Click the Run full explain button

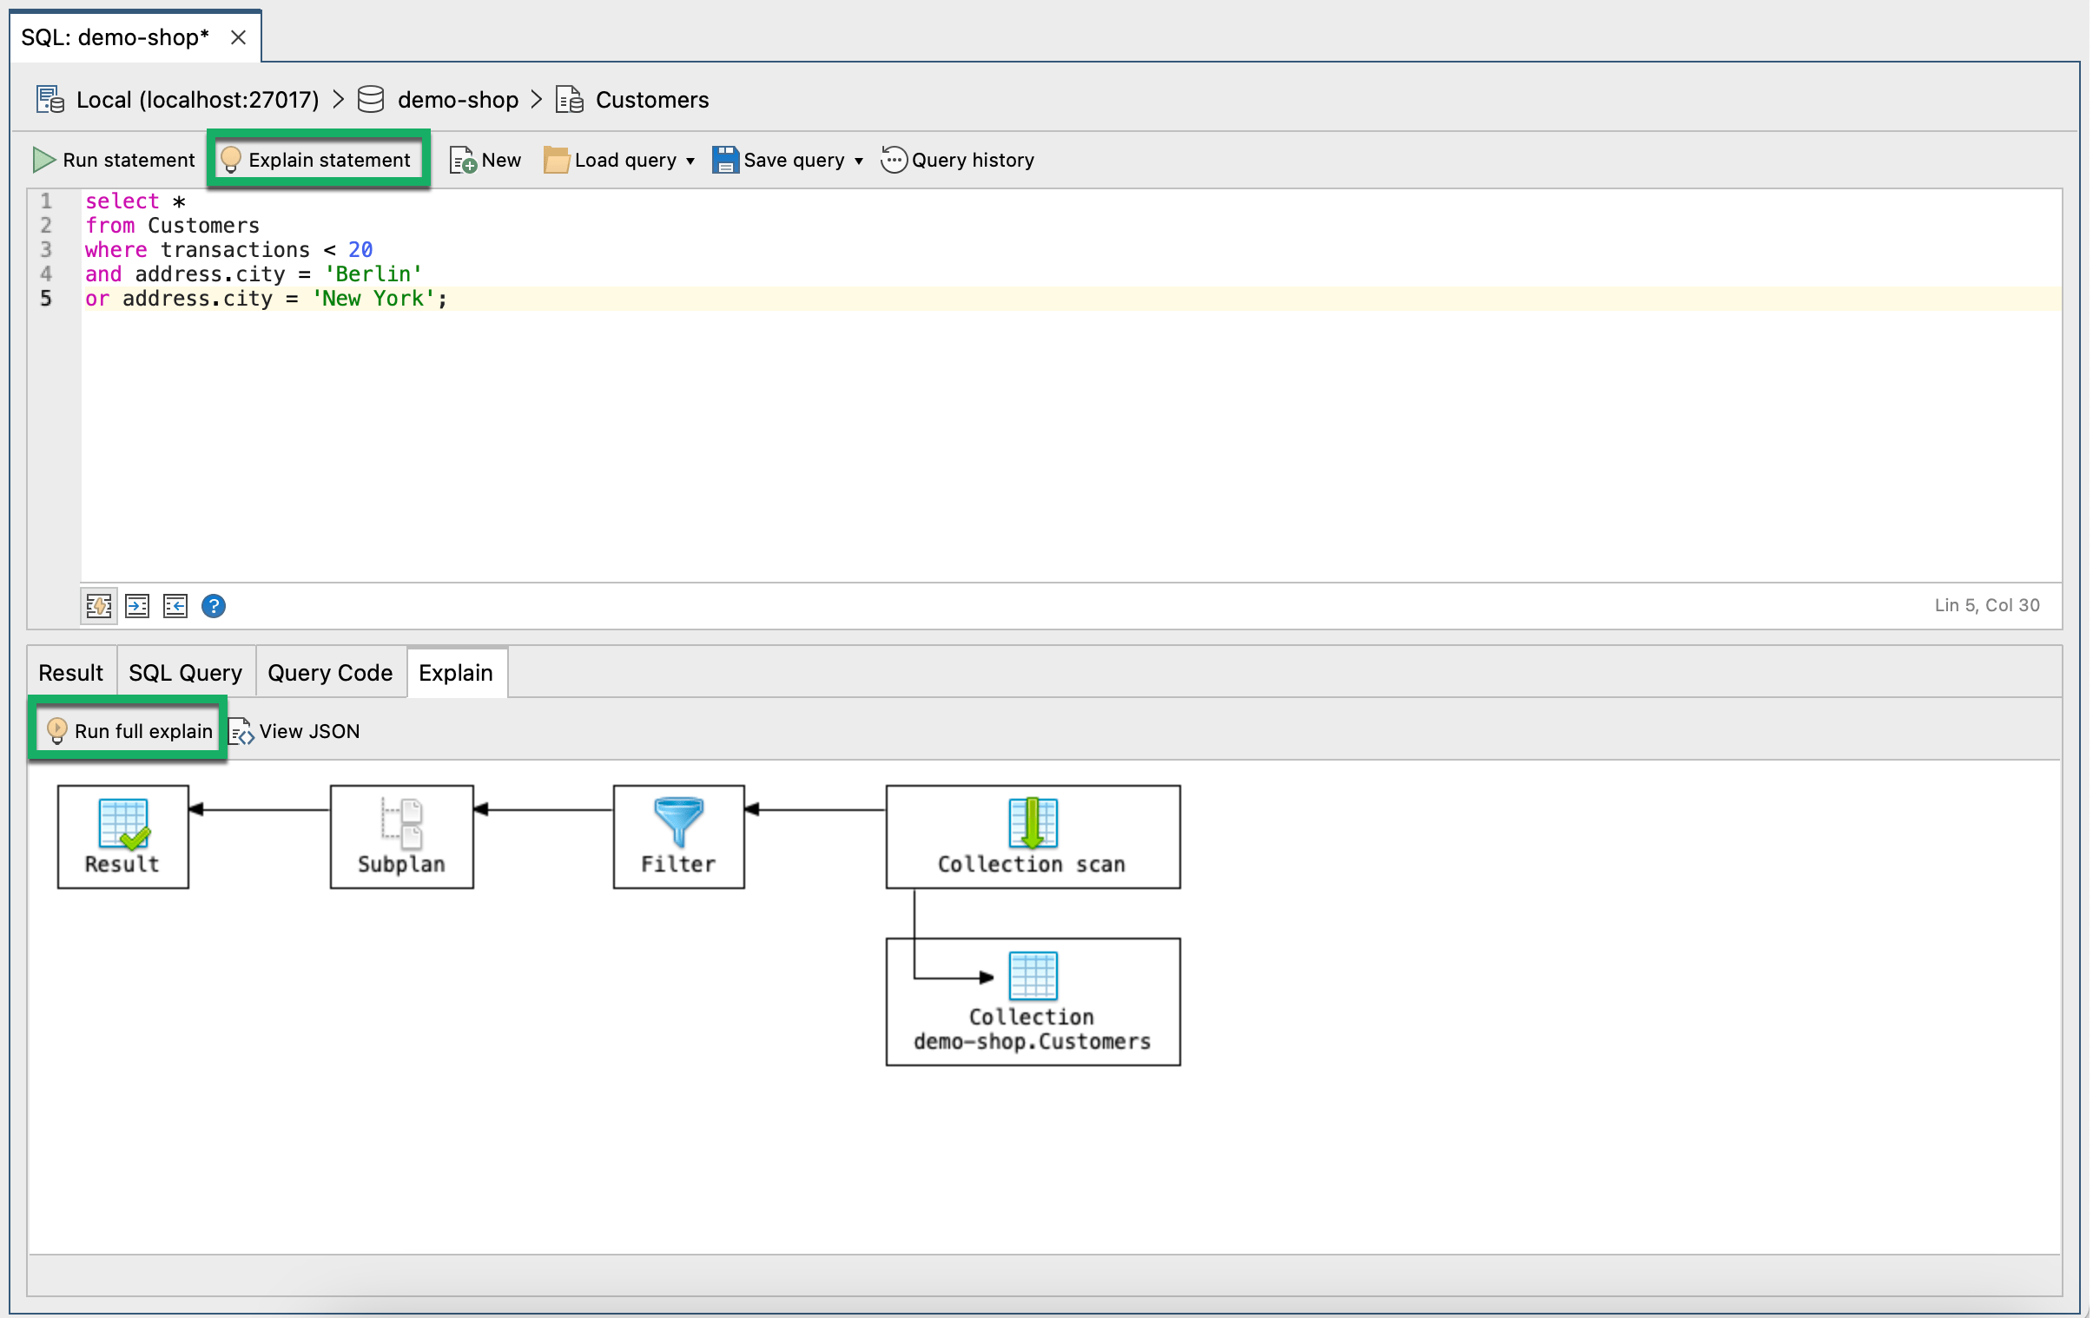pos(129,730)
